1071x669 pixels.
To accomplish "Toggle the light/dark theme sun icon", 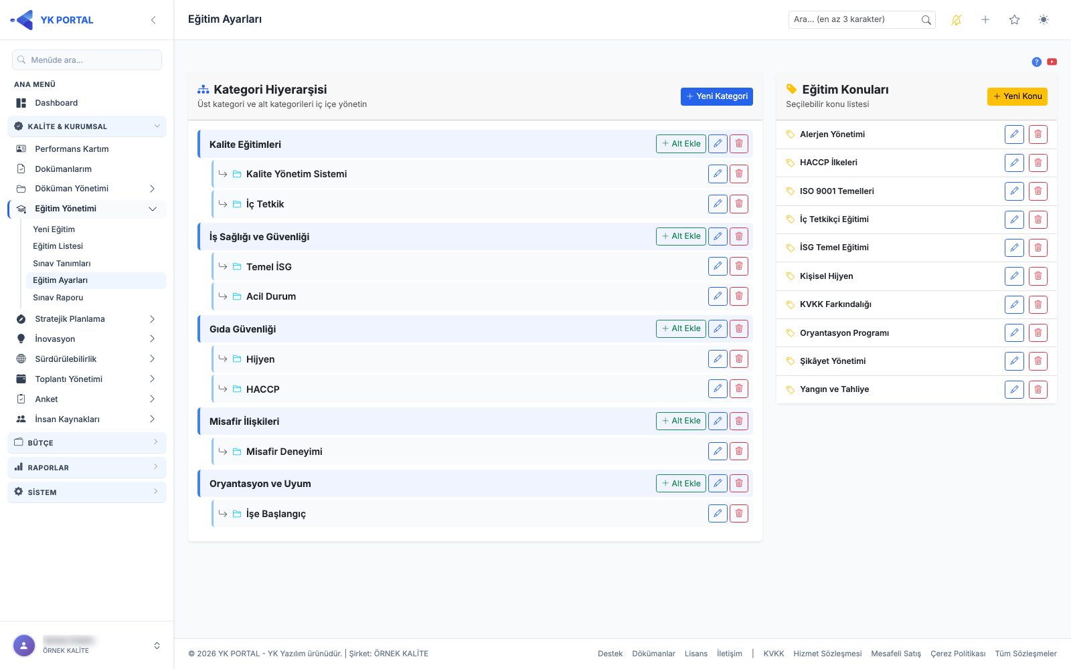I will coord(1044,20).
